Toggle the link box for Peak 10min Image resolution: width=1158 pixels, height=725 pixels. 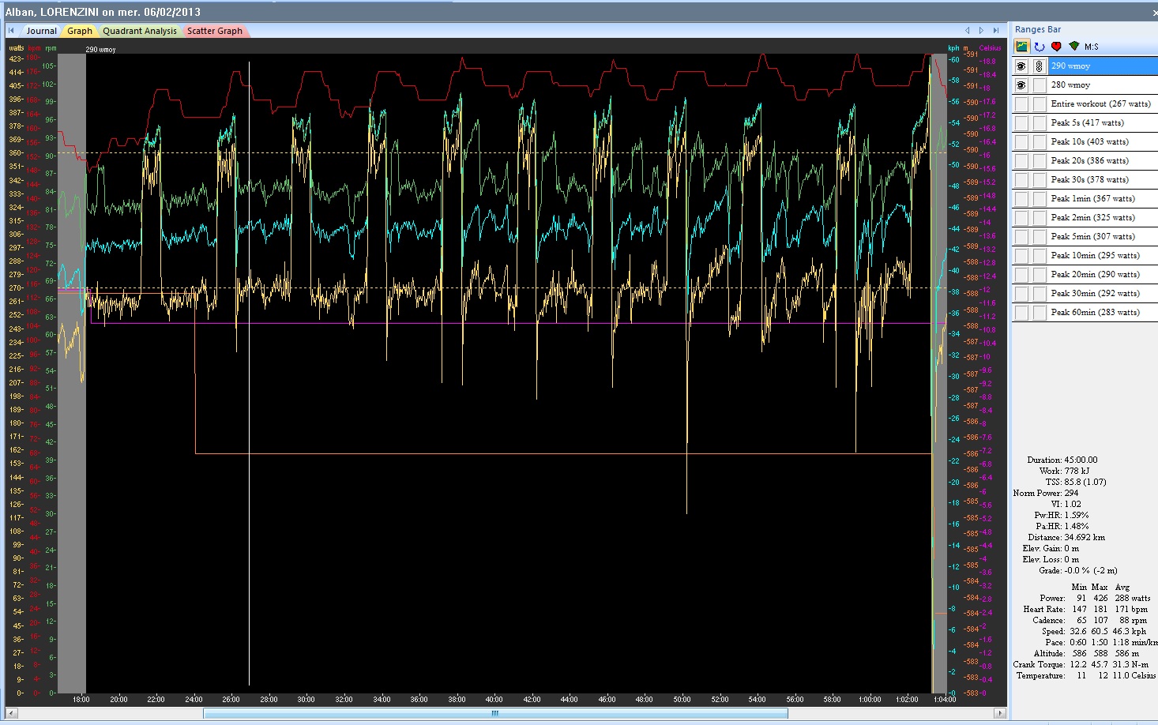point(1040,256)
